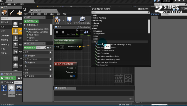Viewport: 187px width, 106px height.
Task: Click the Find in Content Browser magnifier icon
Action: coord(82,19)
